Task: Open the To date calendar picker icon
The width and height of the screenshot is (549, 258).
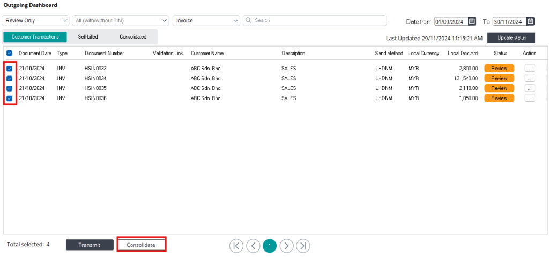Action: pos(530,21)
